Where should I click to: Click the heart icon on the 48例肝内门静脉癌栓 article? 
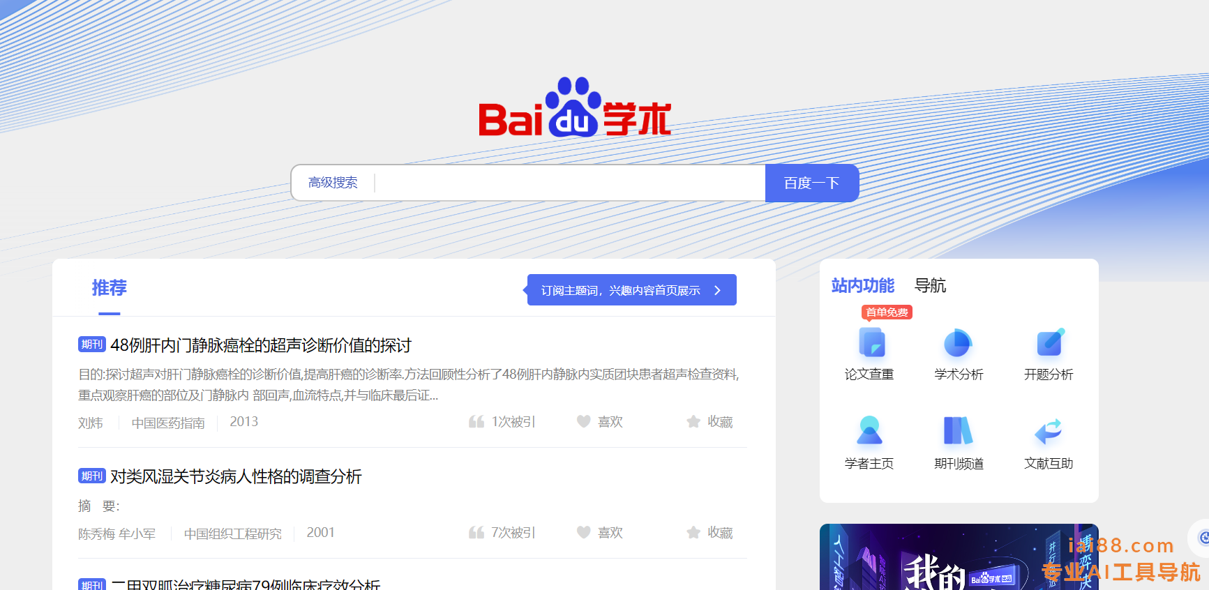click(x=584, y=421)
